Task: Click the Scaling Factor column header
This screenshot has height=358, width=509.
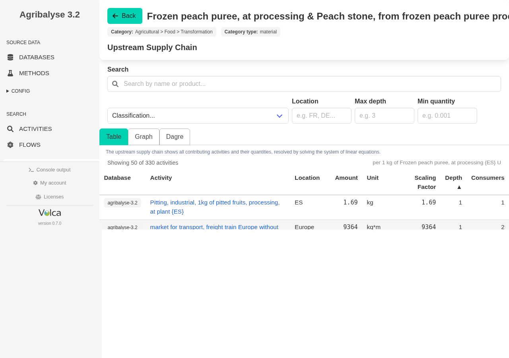Action: pyautogui.click(x=425, y=182)
